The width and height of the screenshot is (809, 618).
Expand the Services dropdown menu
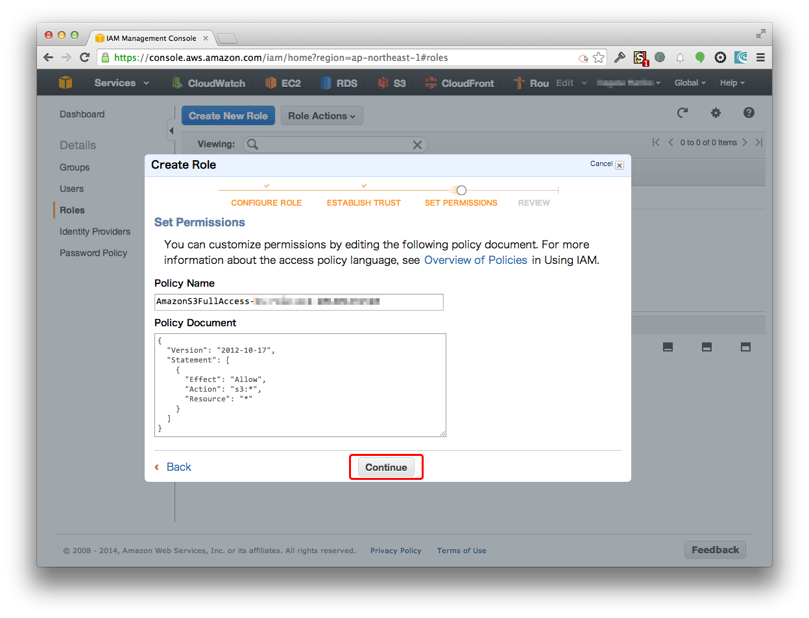click(121, 83)
